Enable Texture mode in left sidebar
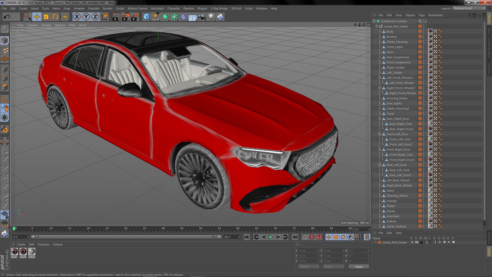The width and height of the screenshot is (492, 277). 5,50
